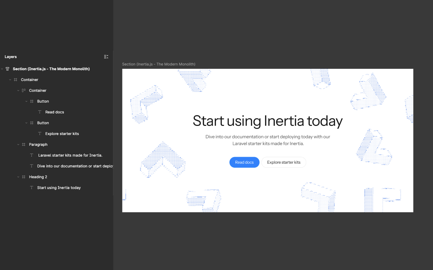Click the frame icon of the Button above Read docs
The image size is (433, 270).
pos(32,101)
